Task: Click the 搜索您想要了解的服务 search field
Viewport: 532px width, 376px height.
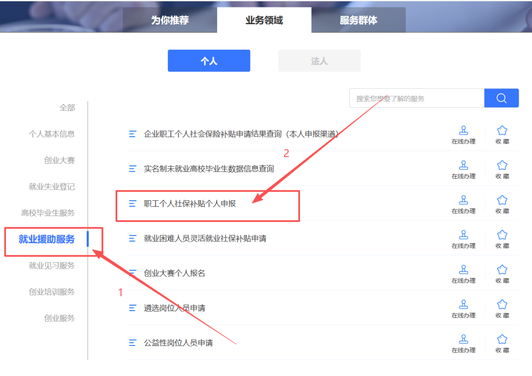Action: (417, 98)
